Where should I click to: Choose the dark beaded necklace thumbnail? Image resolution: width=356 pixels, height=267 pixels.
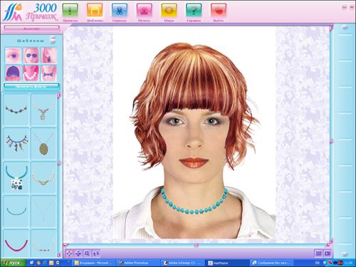pyautogui.click(x=16, y=110)
